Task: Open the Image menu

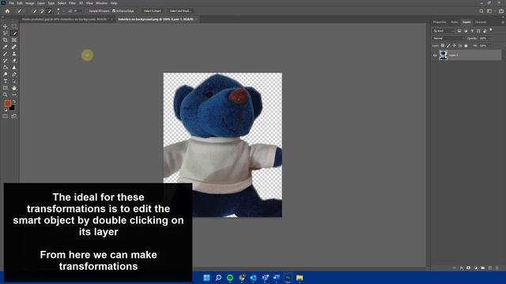Action: 30,3
